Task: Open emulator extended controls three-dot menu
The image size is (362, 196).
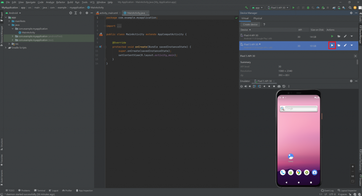Action: pos(289,86)
